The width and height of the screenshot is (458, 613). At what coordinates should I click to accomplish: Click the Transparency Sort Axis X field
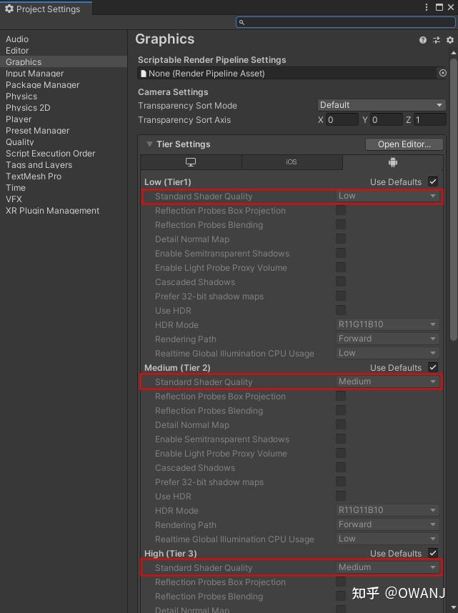[342, 120]
